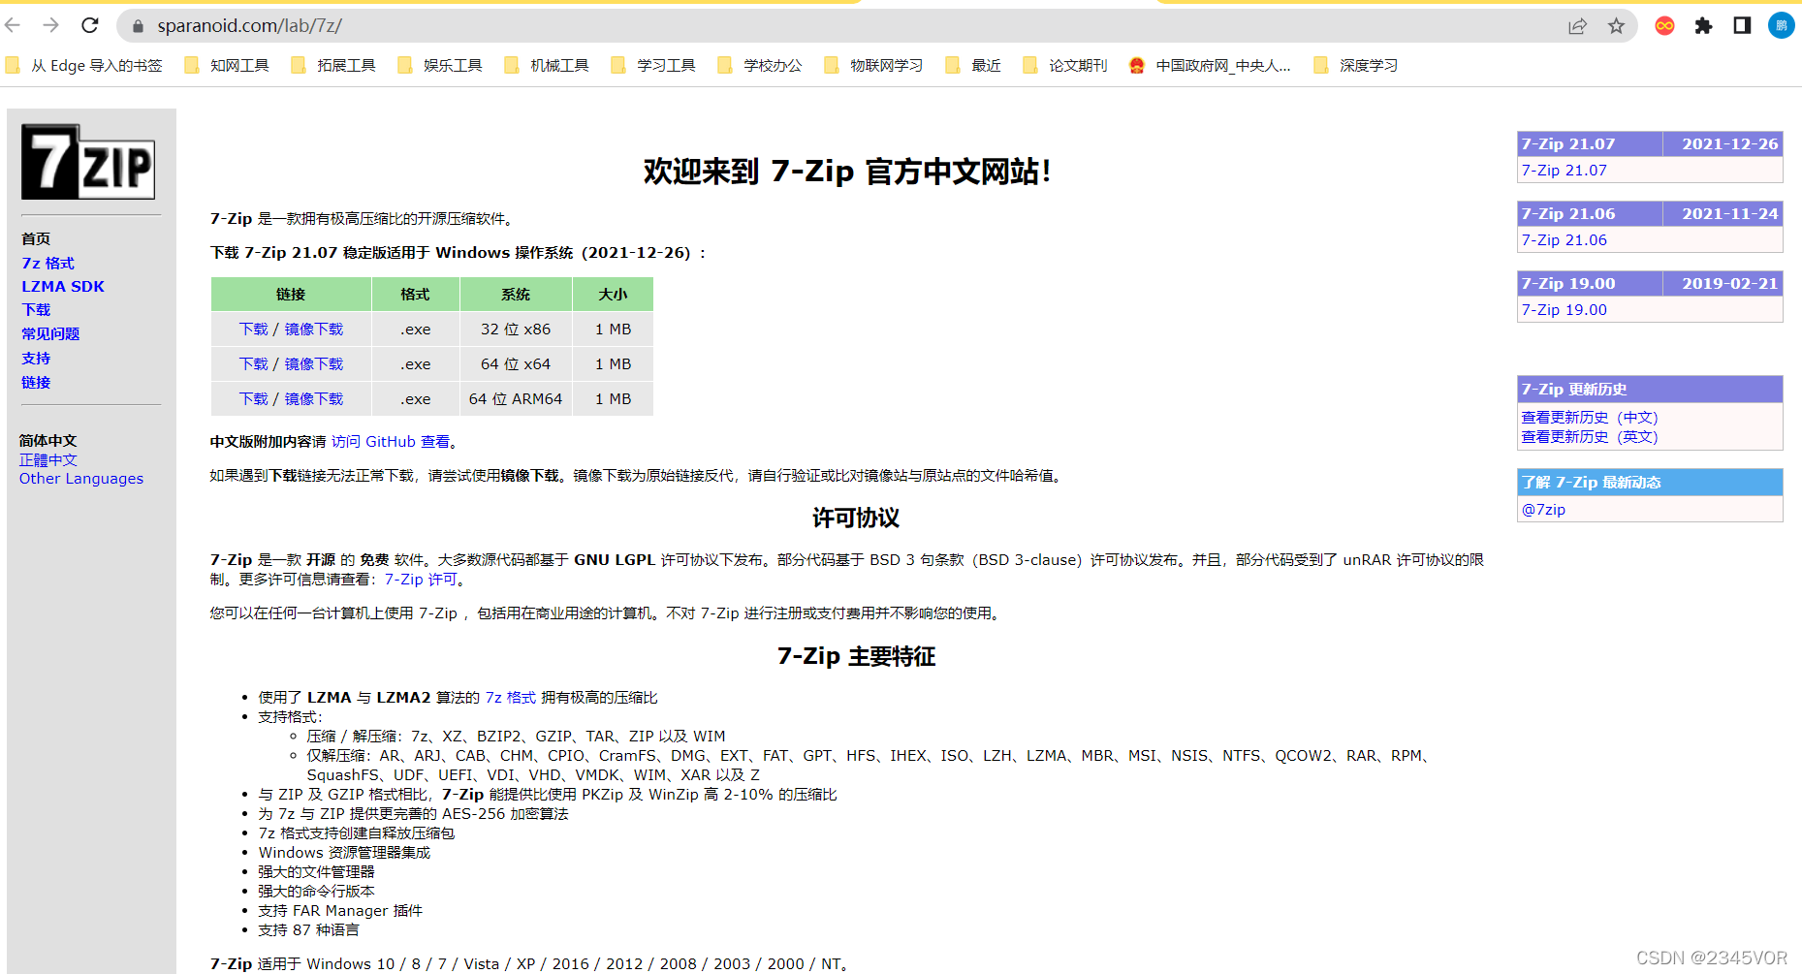Image resolution: width=1802 pixels, height=974 pixels.
Task: Click the 简体中文 language label
Action: click(48, 440)
